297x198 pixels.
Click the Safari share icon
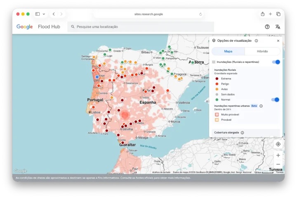coord(262,14)
